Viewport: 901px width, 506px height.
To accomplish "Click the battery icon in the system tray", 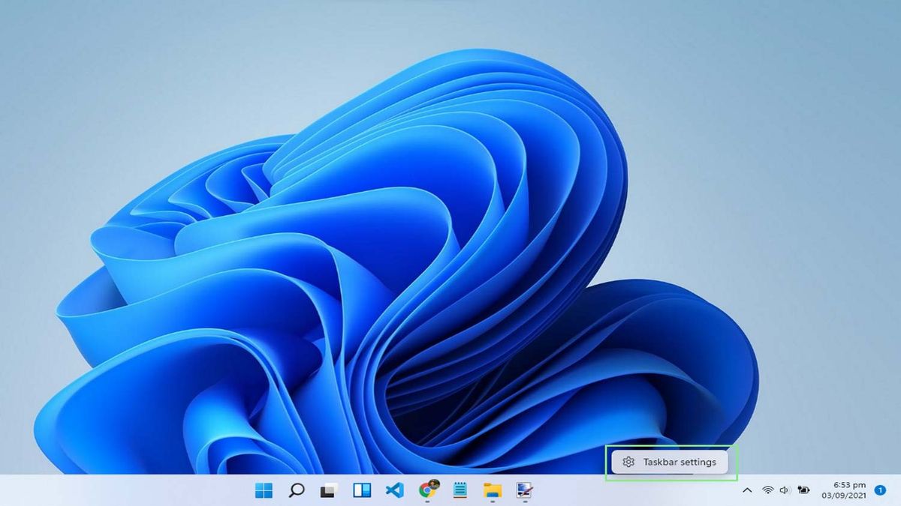I will click(x=805, y=491).
